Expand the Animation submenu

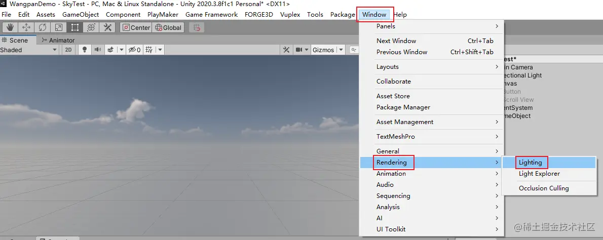[x=432, y=174]
